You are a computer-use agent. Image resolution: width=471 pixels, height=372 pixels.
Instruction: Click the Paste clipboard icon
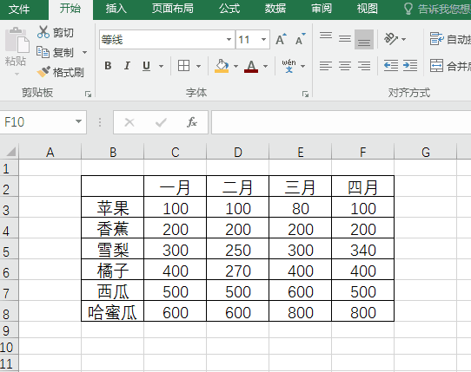[17, 40]
